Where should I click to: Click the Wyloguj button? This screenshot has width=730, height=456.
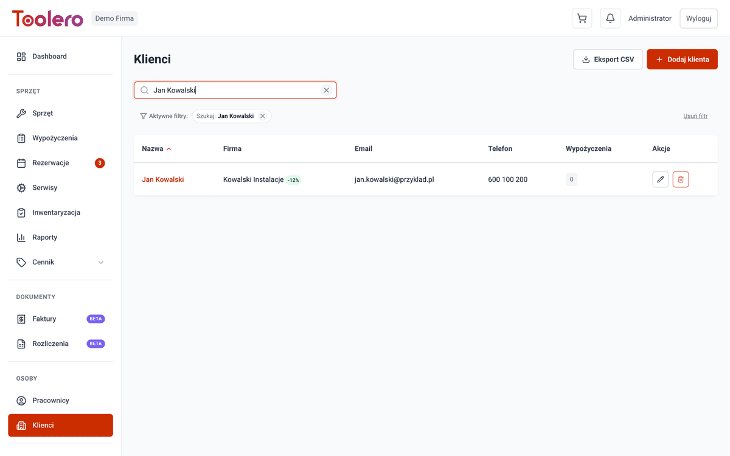coord(698,18)
